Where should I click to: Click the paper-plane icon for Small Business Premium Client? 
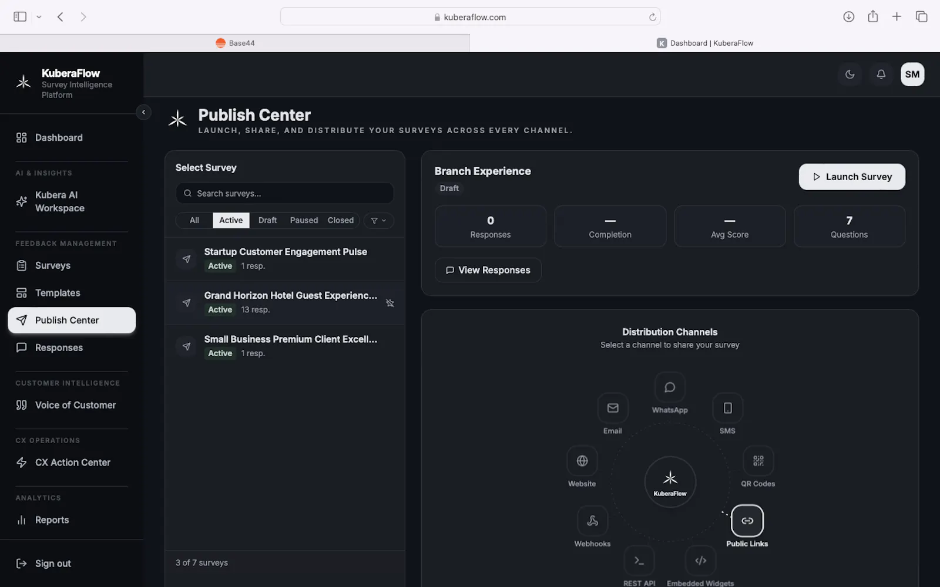pyautogui.click(x=186, y=346)
